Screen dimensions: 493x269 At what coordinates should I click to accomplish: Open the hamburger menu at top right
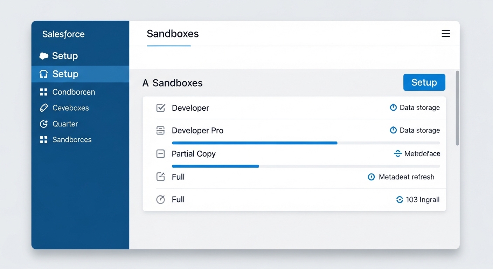[446, 33]
